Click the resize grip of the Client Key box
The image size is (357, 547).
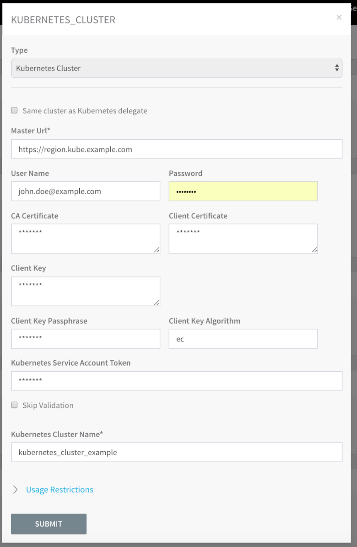coord(156,303)
